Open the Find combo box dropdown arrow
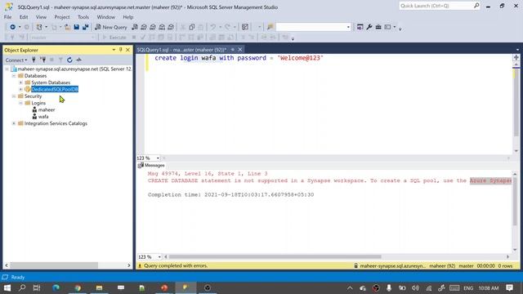The image size is (523, 294). coord(348,27)
